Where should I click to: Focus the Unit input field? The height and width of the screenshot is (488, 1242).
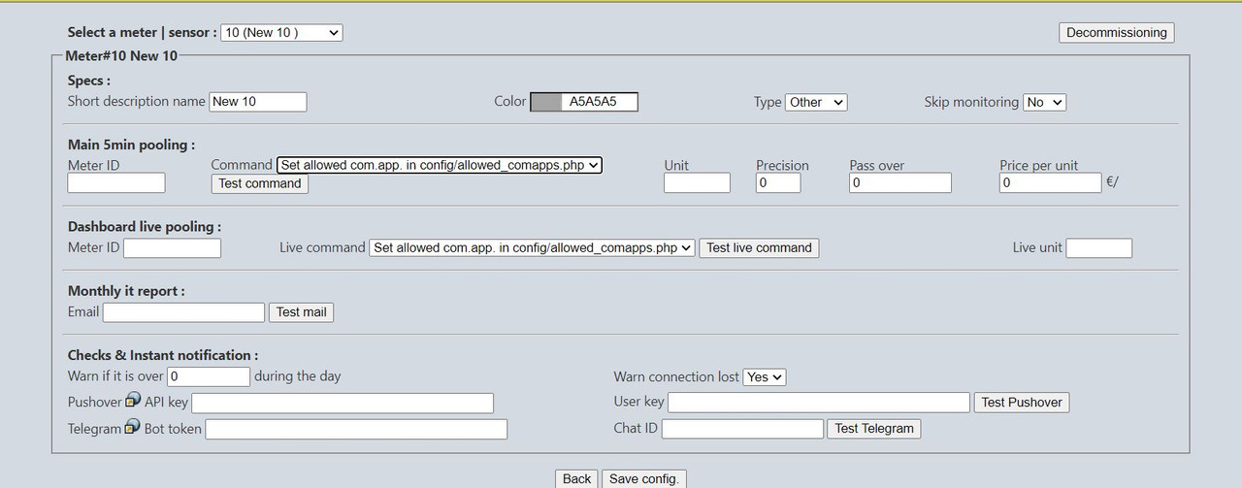697,182
